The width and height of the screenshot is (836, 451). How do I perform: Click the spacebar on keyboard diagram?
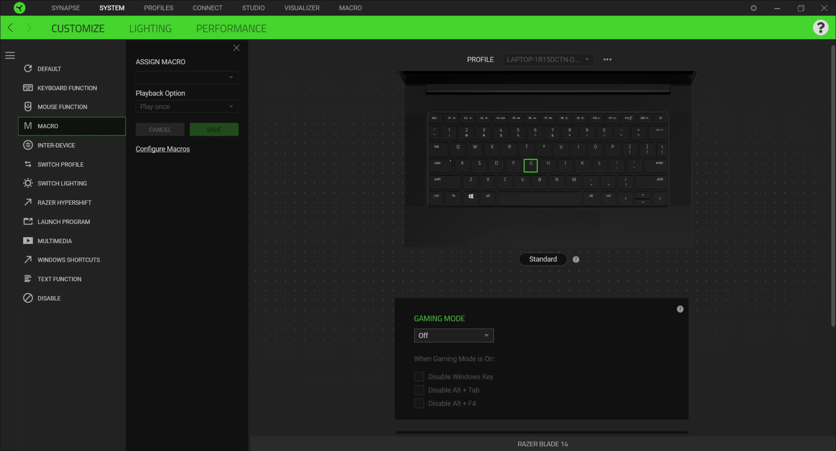point(539,198)
